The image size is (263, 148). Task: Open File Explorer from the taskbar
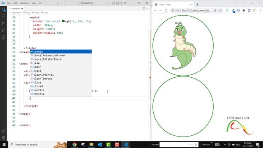[x=91, y=144]
